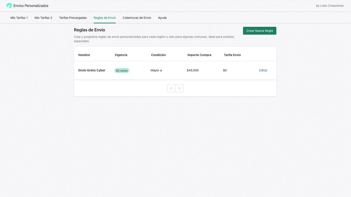Open the Reglas de Envío tab

[x=104, y=18]
